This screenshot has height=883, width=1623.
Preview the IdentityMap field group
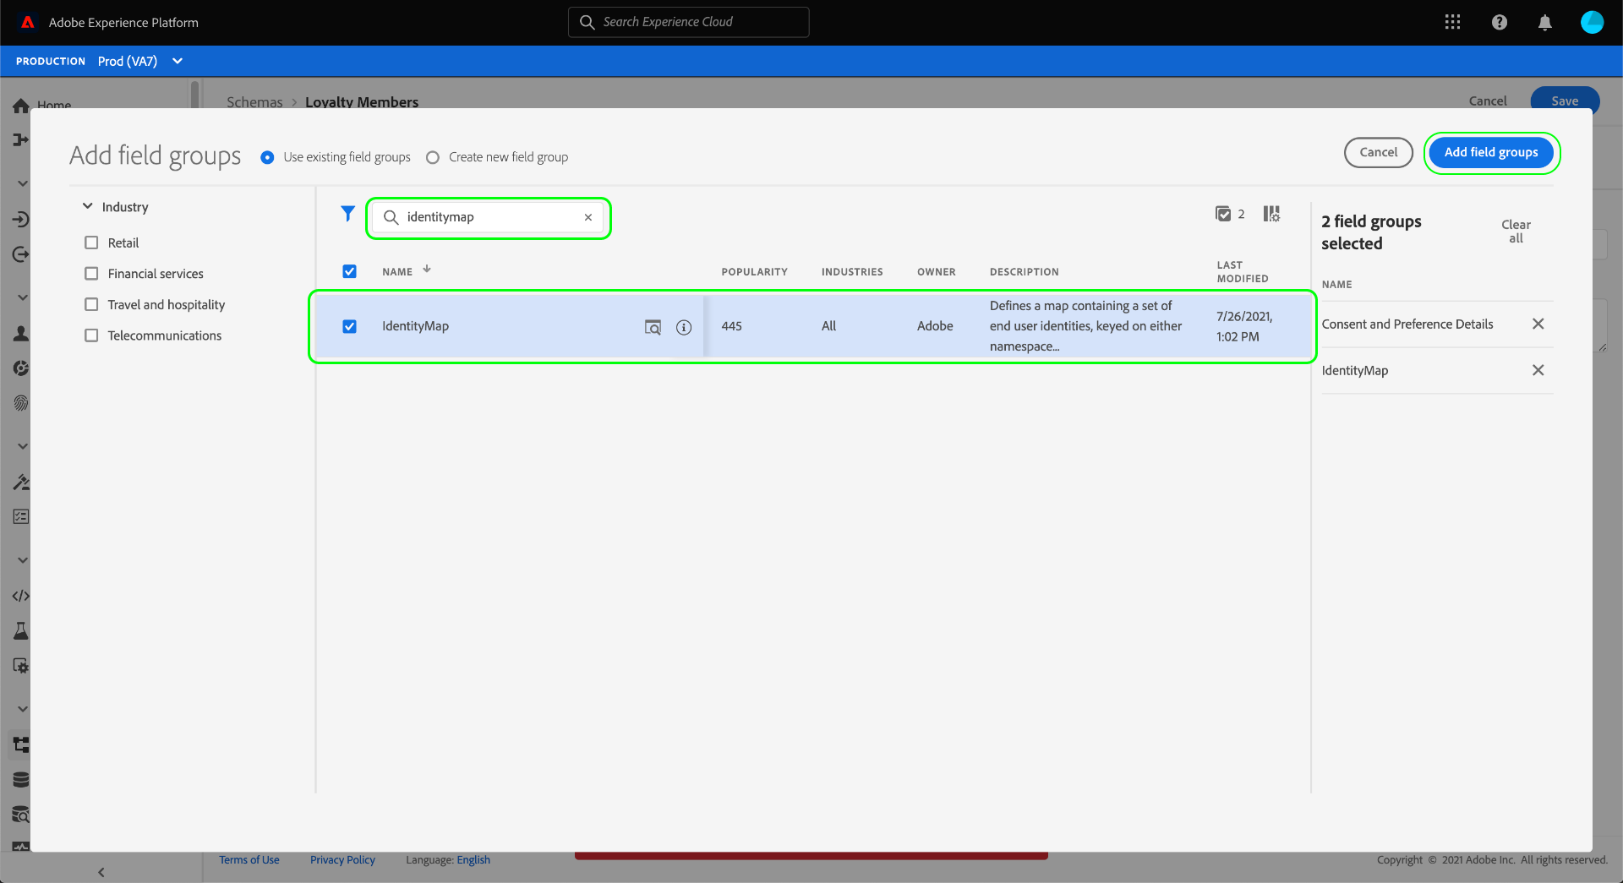(653, 327)
